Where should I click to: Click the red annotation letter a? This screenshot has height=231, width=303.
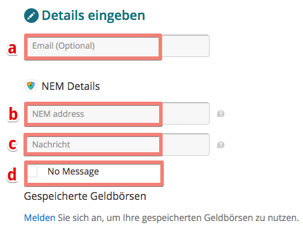(x=12, y=48)
